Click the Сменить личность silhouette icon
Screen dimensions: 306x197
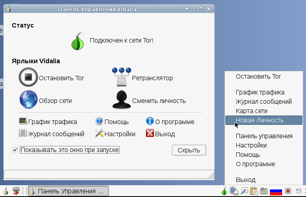pos(122,99)
